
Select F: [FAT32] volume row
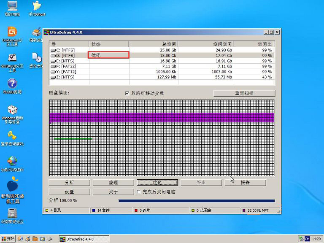[x=162, y=66]
